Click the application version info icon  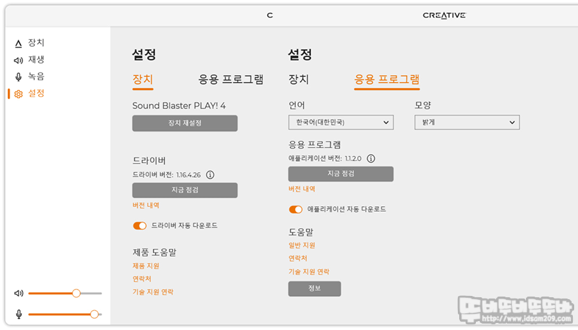(x=371, y=159)
